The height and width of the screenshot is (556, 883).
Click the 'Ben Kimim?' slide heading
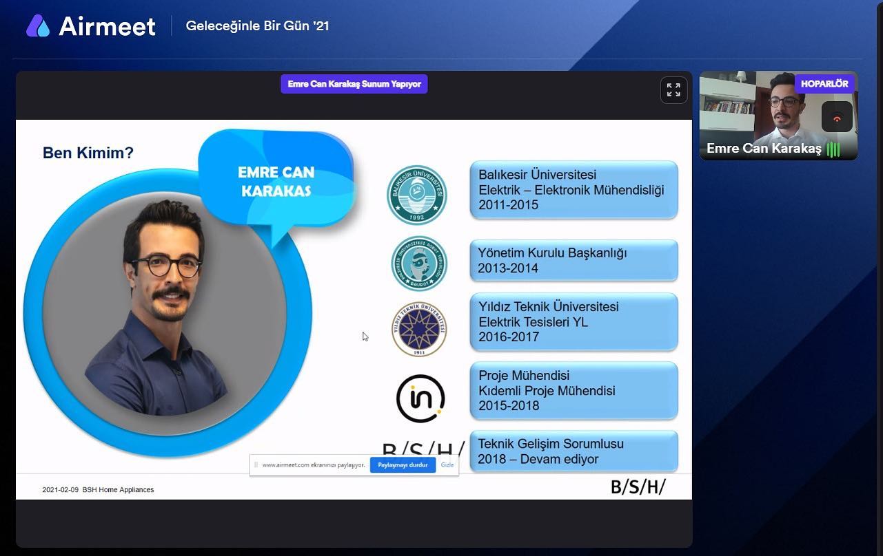(88, 153)
